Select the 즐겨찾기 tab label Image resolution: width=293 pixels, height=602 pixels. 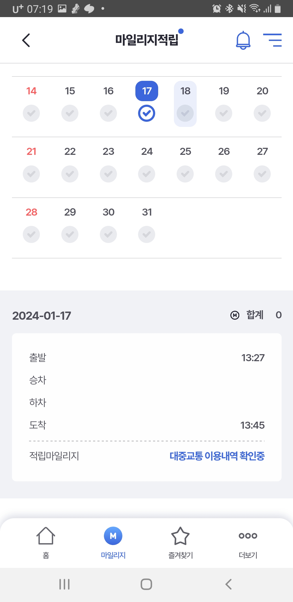(180, 555)
